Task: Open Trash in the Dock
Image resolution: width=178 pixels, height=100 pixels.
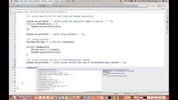Action: point(164,97)
